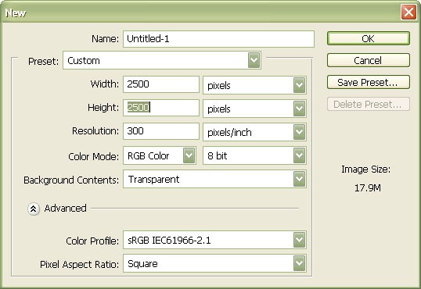
Task: Click the Resolution value field showing 300
Action: point(161,131)
